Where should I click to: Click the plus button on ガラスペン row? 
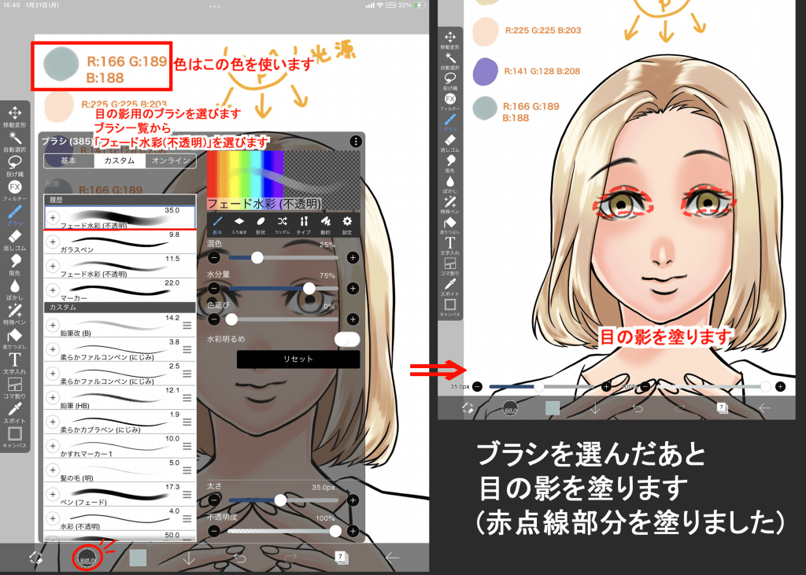point(53,241)
